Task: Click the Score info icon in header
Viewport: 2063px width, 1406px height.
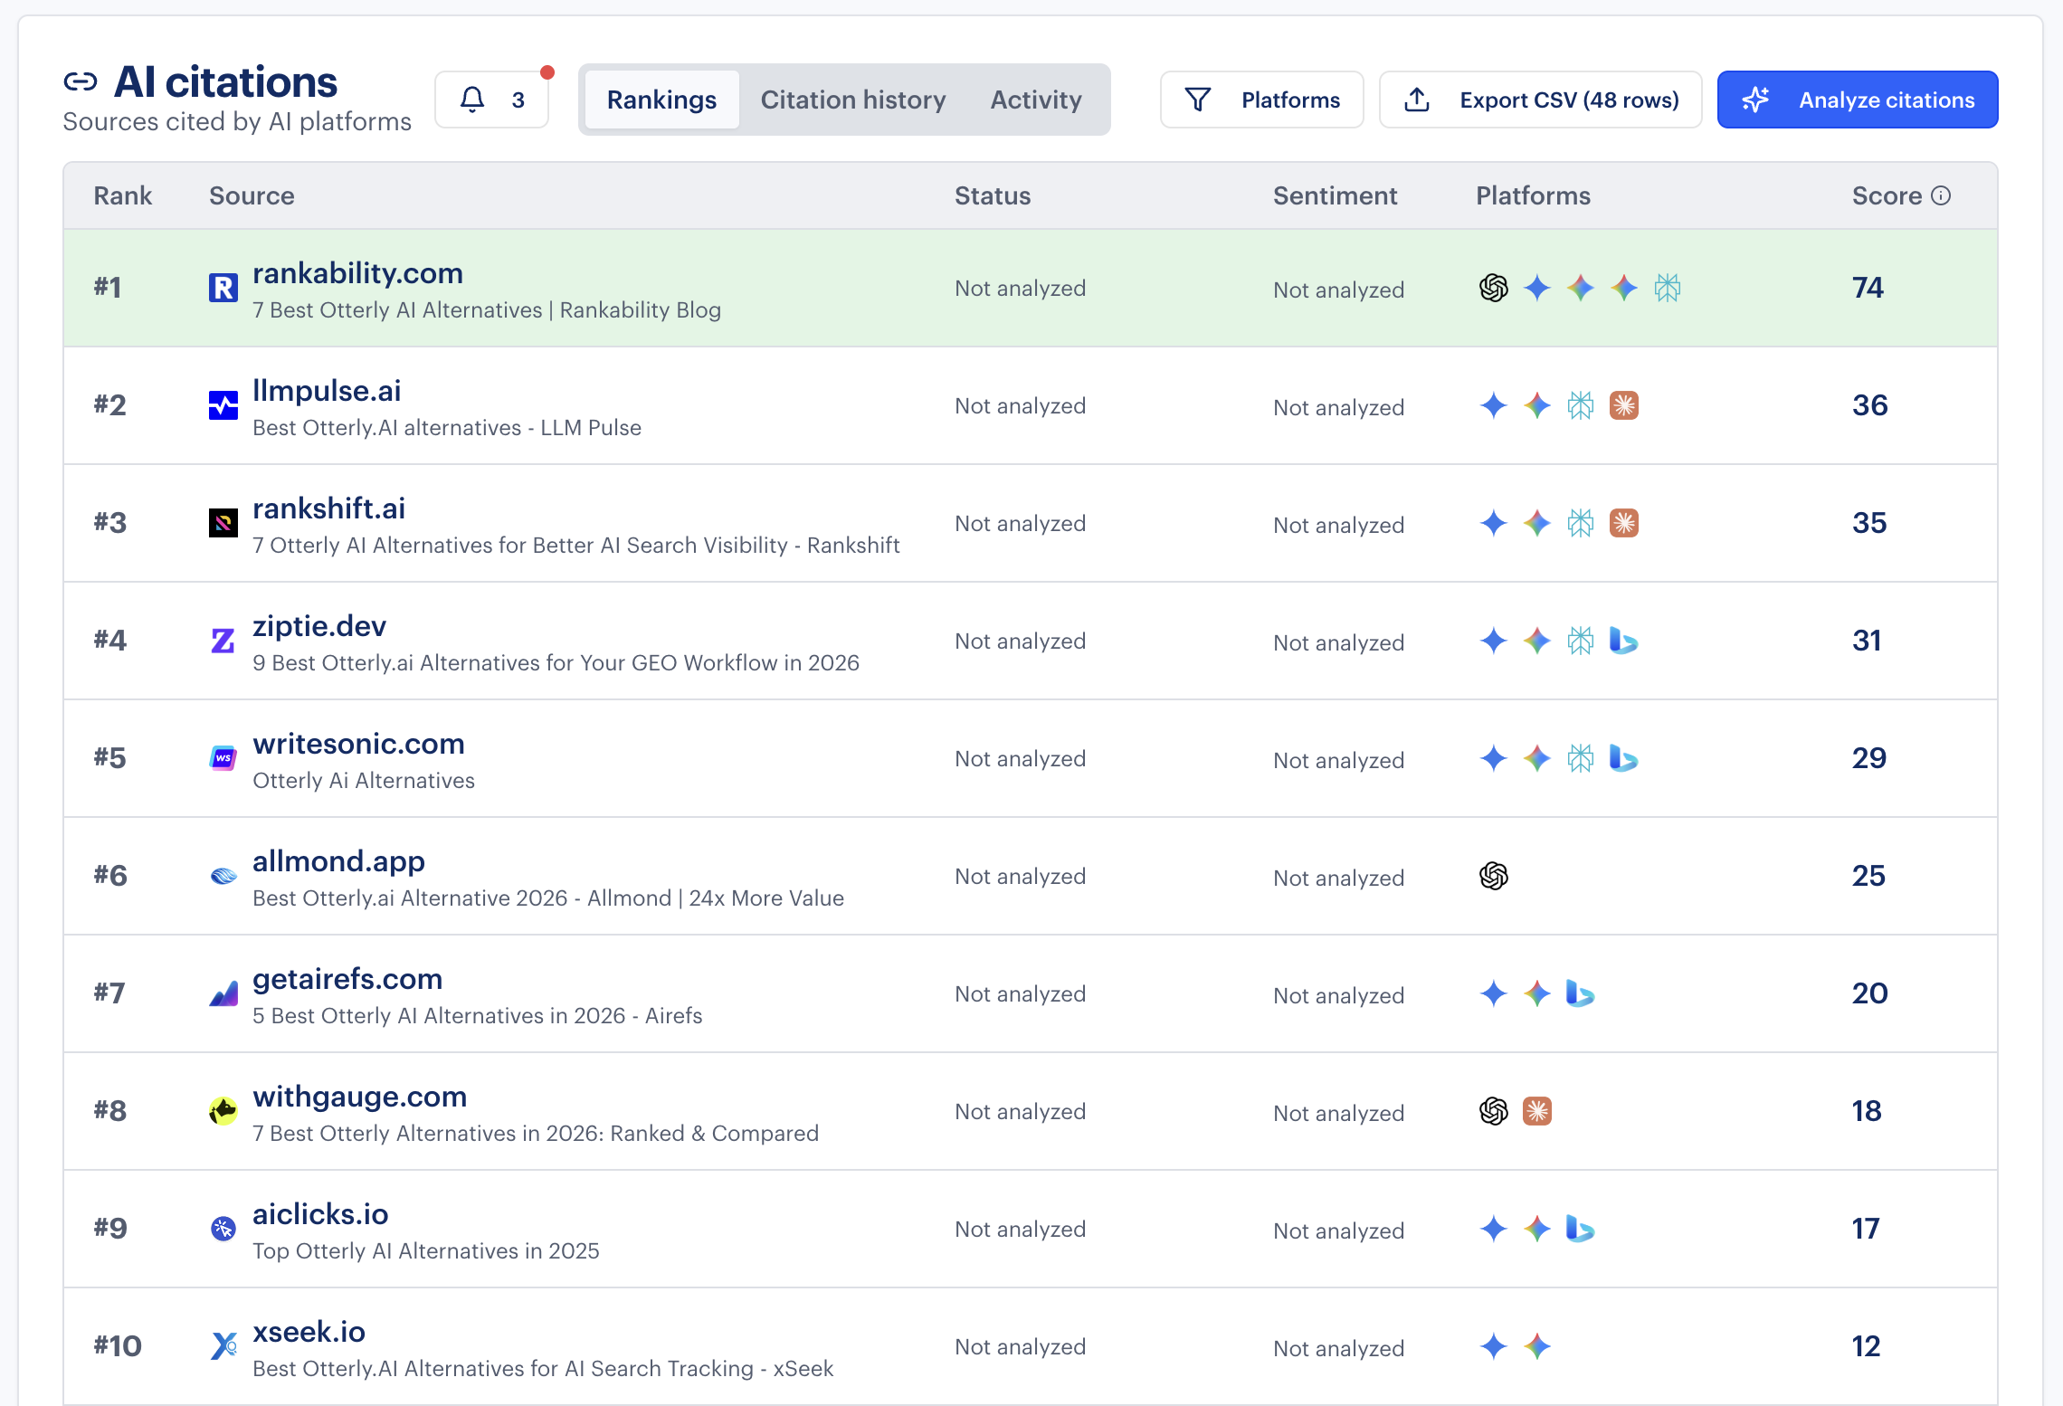Action: pos(1941,195)
